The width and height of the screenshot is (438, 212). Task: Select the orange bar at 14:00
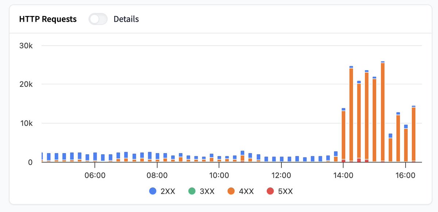click(x=343, y=136)
